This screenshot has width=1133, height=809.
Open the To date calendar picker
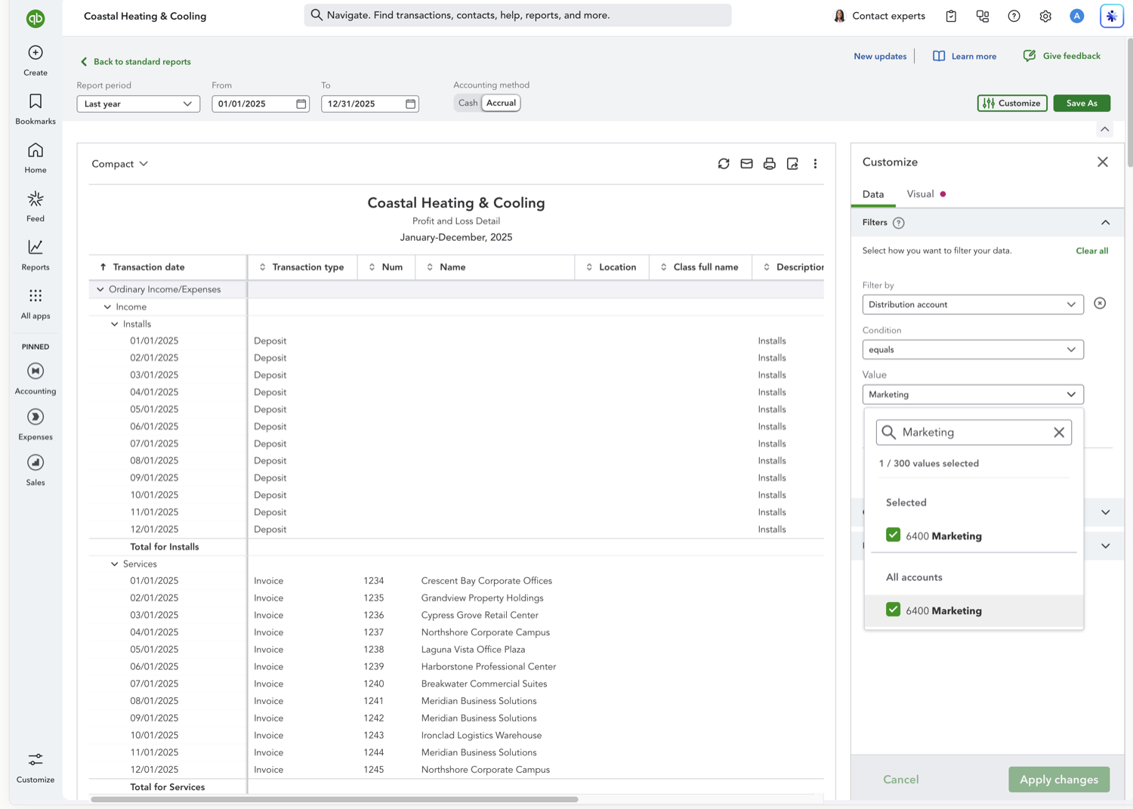click(x=411, y=103)
